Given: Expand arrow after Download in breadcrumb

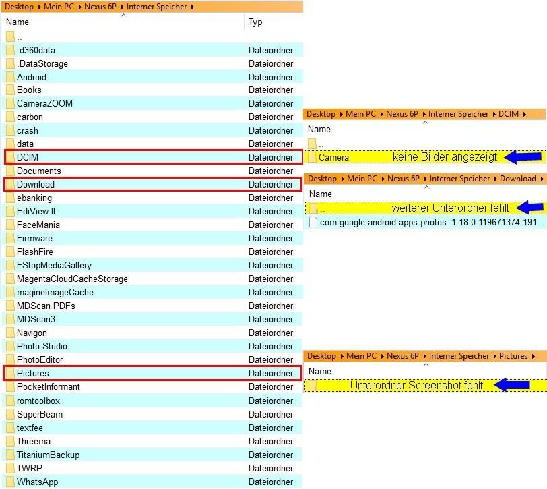Looking at the screenshot, I should (x=542, y=179).
